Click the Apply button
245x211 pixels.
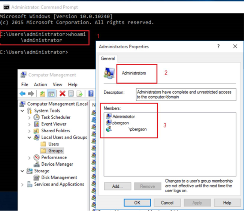point(197,203)
